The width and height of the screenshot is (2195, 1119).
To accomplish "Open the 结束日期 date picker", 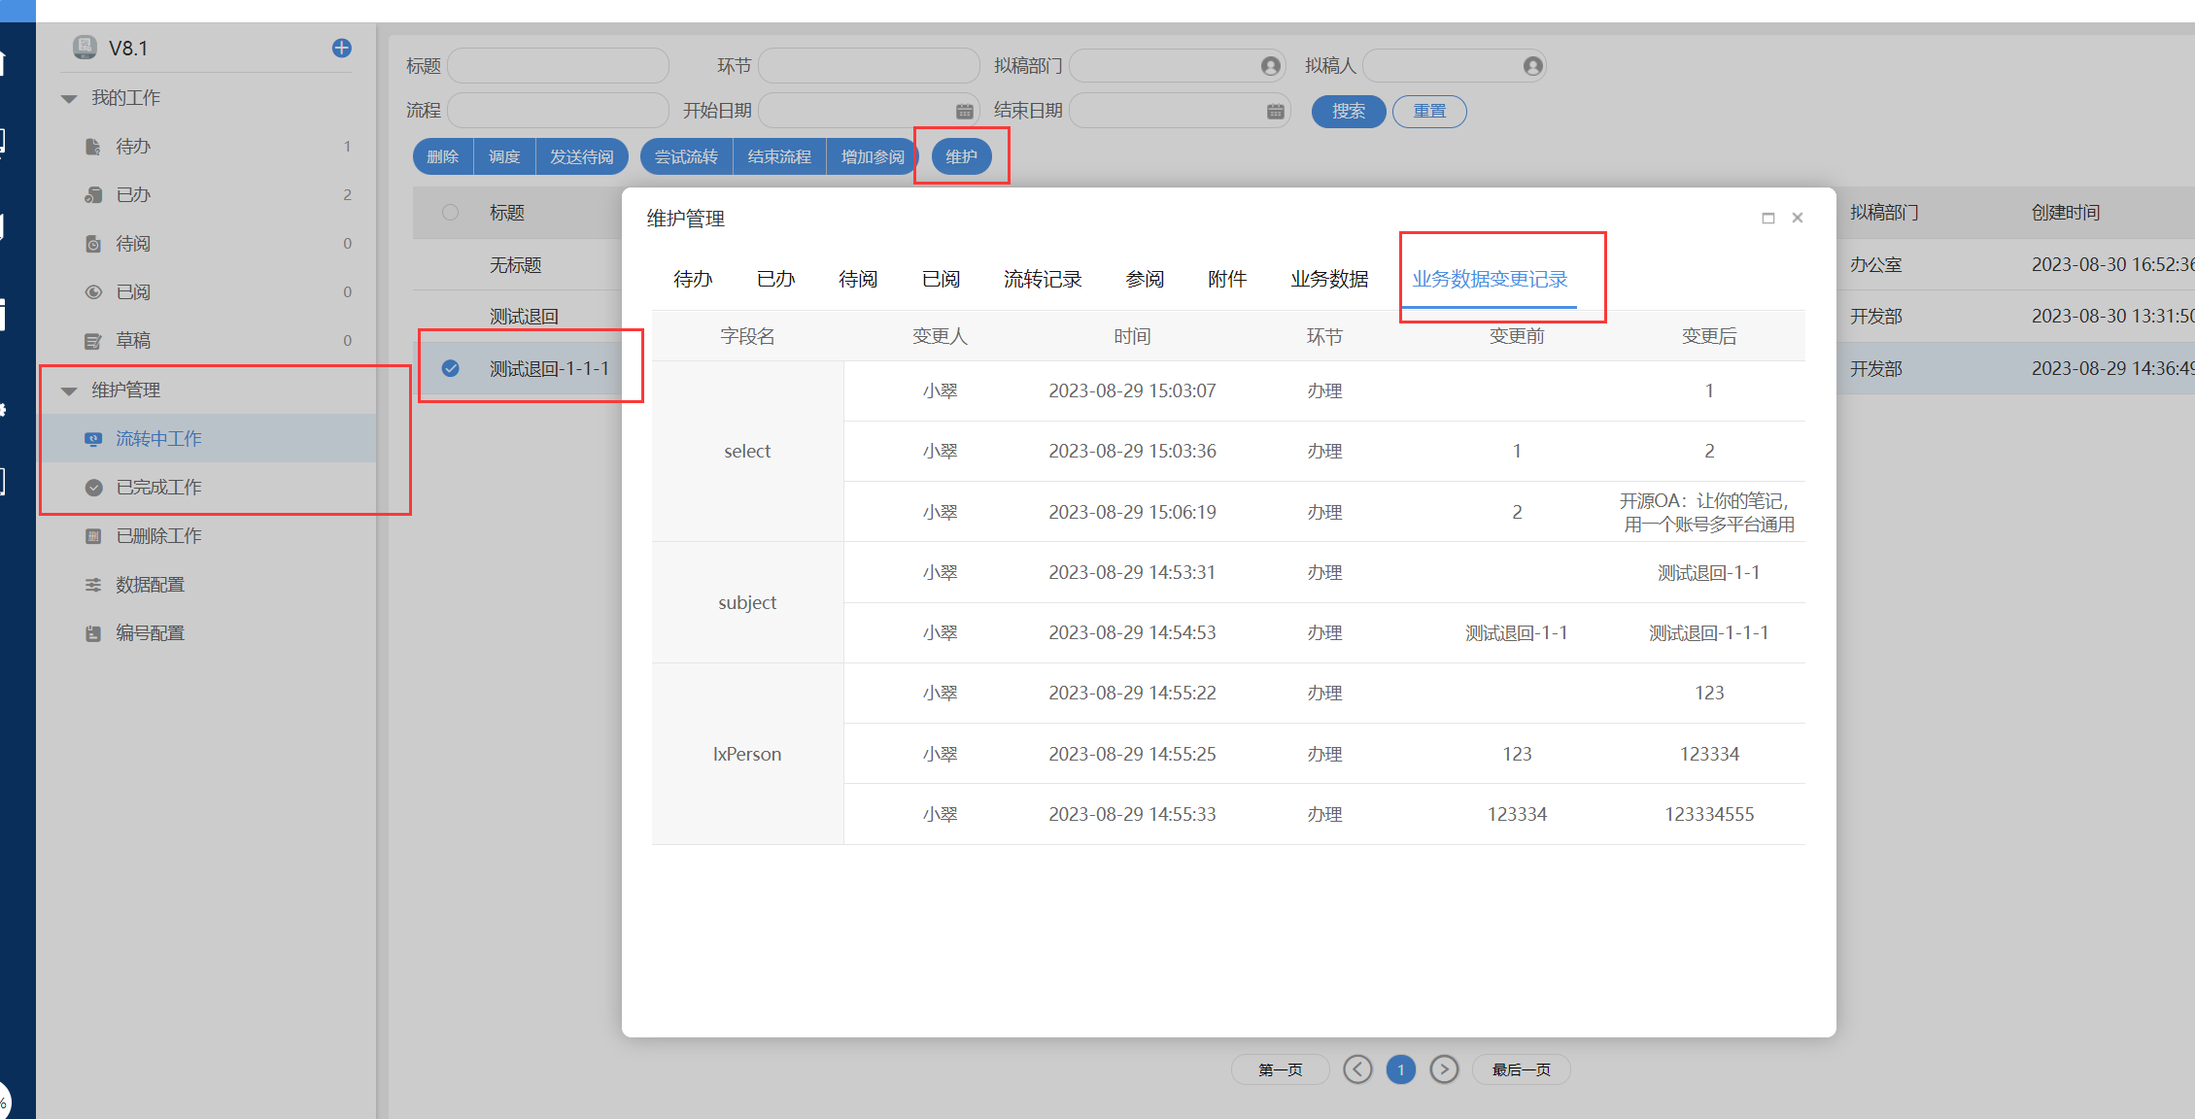I will click(x=1275, y=111).
